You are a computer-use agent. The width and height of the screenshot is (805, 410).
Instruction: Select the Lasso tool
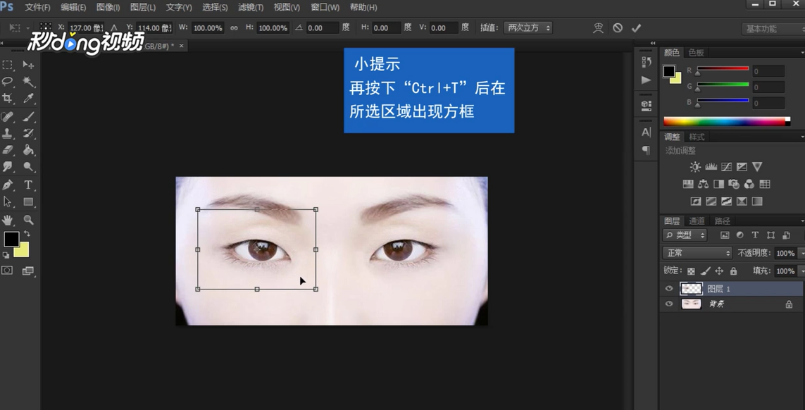(x=8, y=82)
